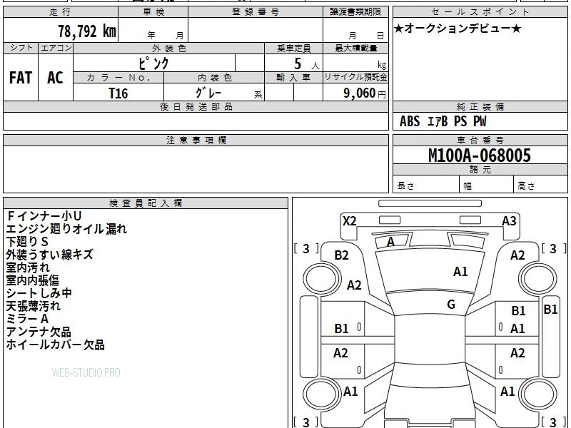The width and height of the screenshot is (571, 428).
Task: Select the chassis number M100A-068005
Action: pyautogui.click(x=480, y=156)
